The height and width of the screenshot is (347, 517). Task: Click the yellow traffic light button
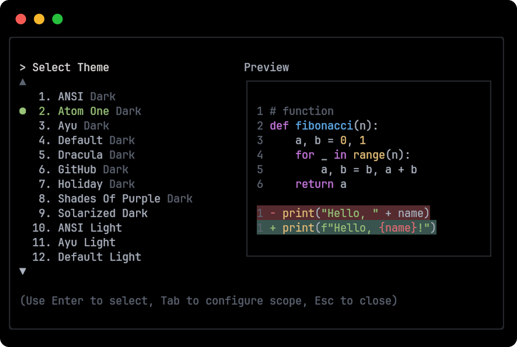[x=39, y=19]
